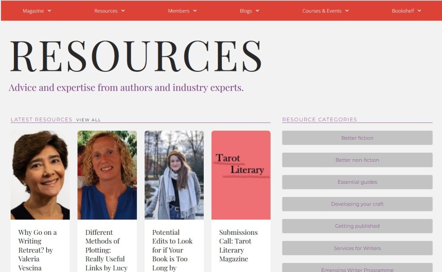The height and width of the screenshot is (272, 442).
Task: Click Valeria Vescina's portrait thumbnail
Action: coord(40,175)
